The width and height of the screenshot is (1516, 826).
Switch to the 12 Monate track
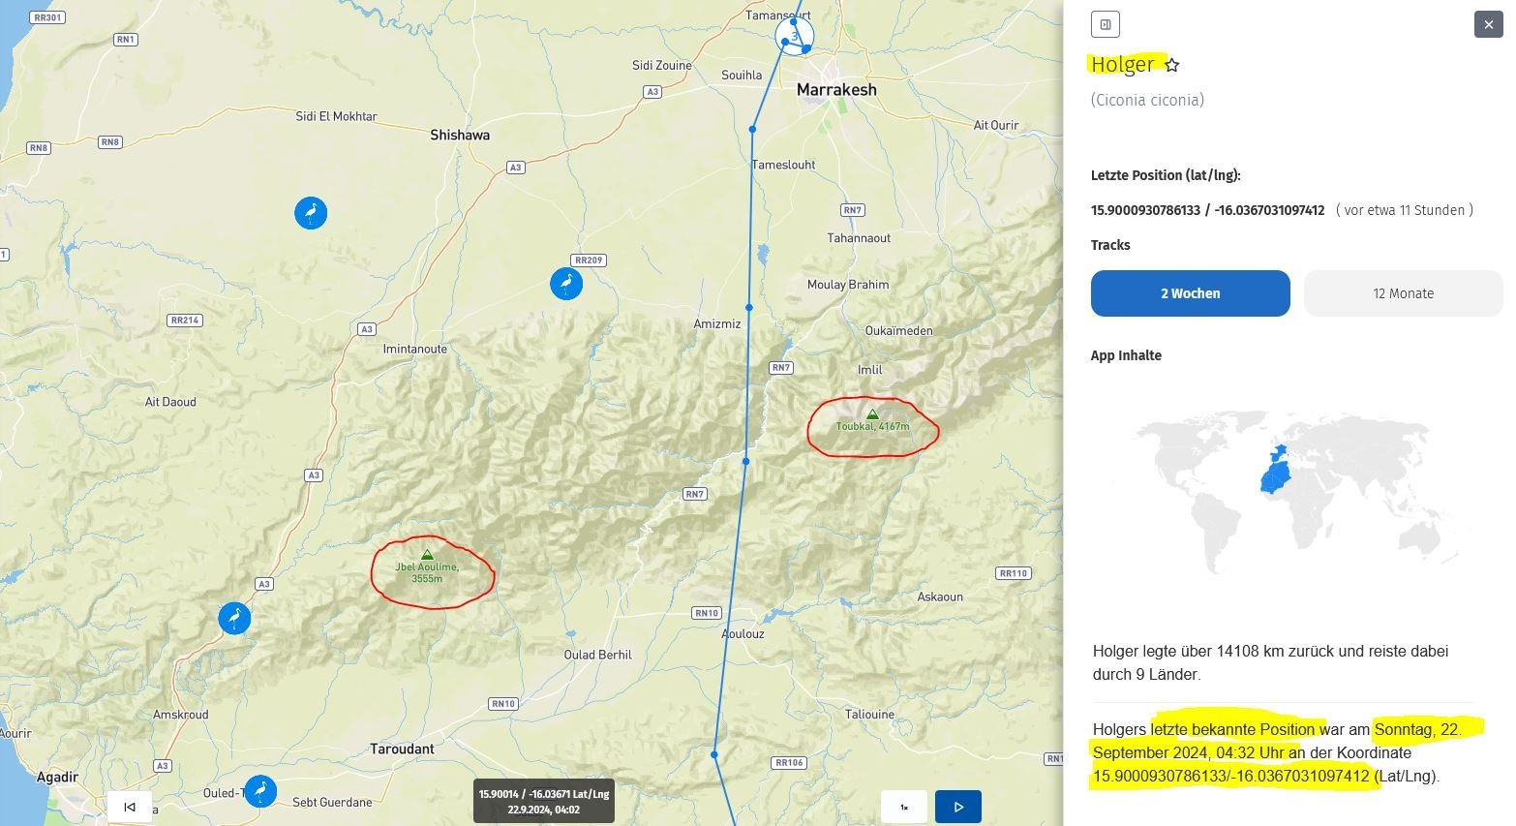[1403, 293]
